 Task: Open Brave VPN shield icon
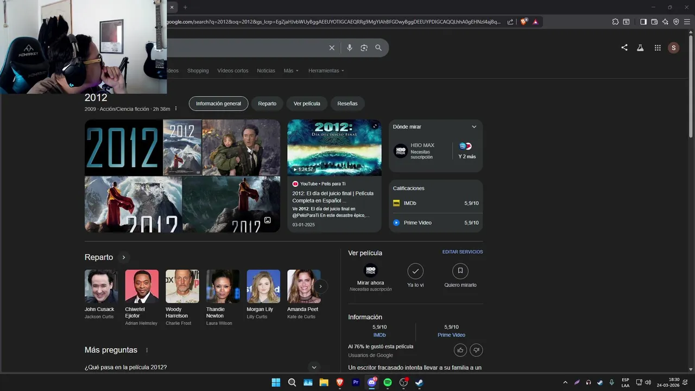click(676, 22)
